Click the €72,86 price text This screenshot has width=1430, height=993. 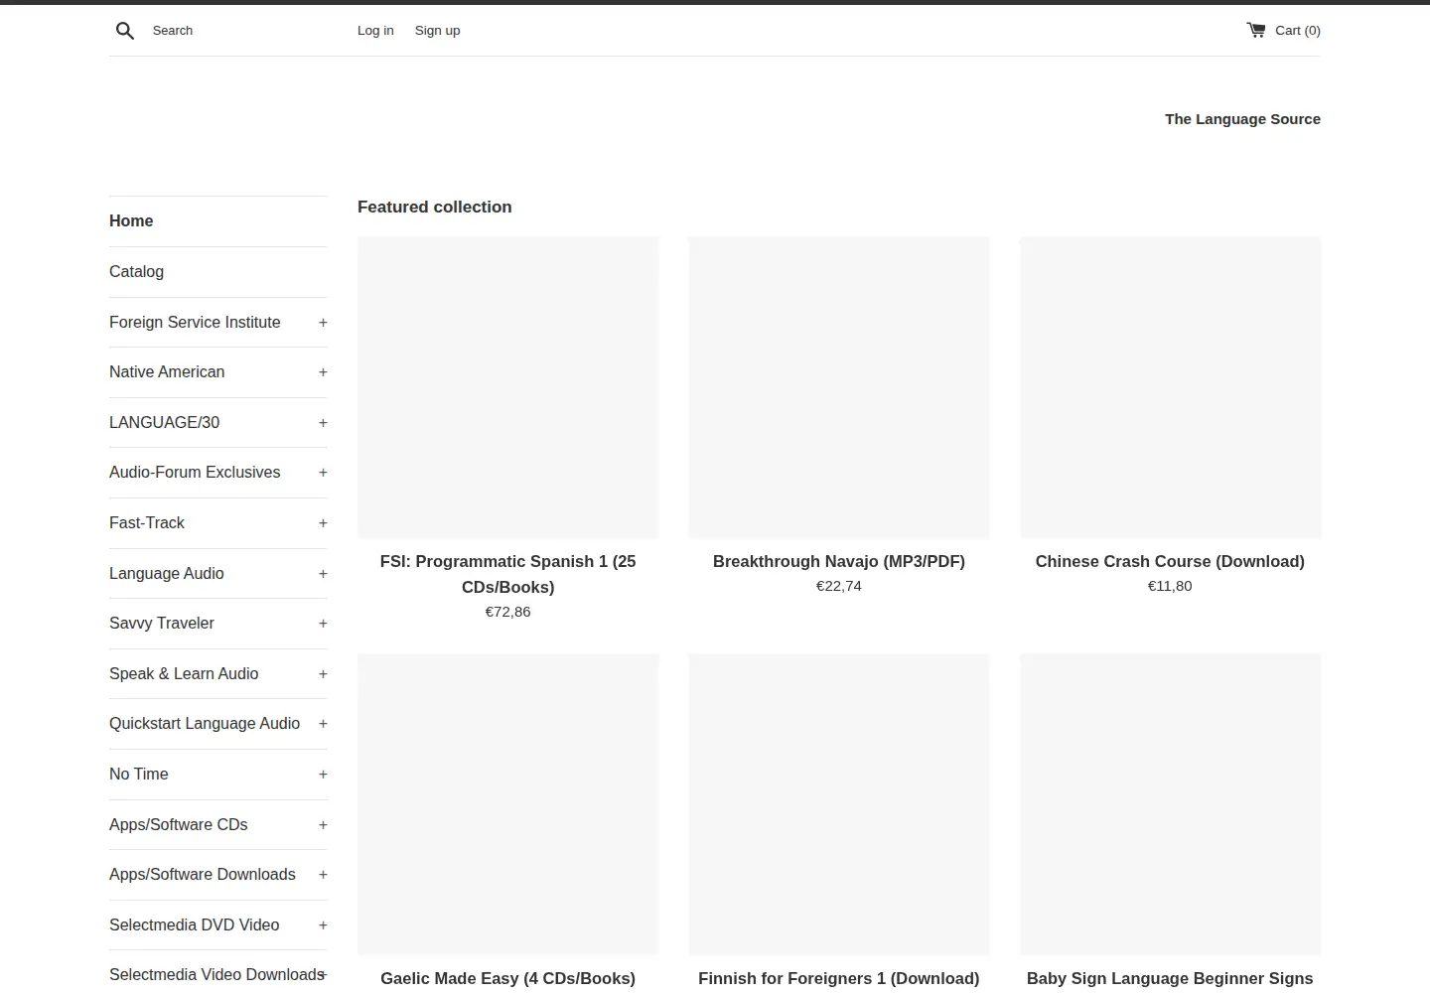507,612
